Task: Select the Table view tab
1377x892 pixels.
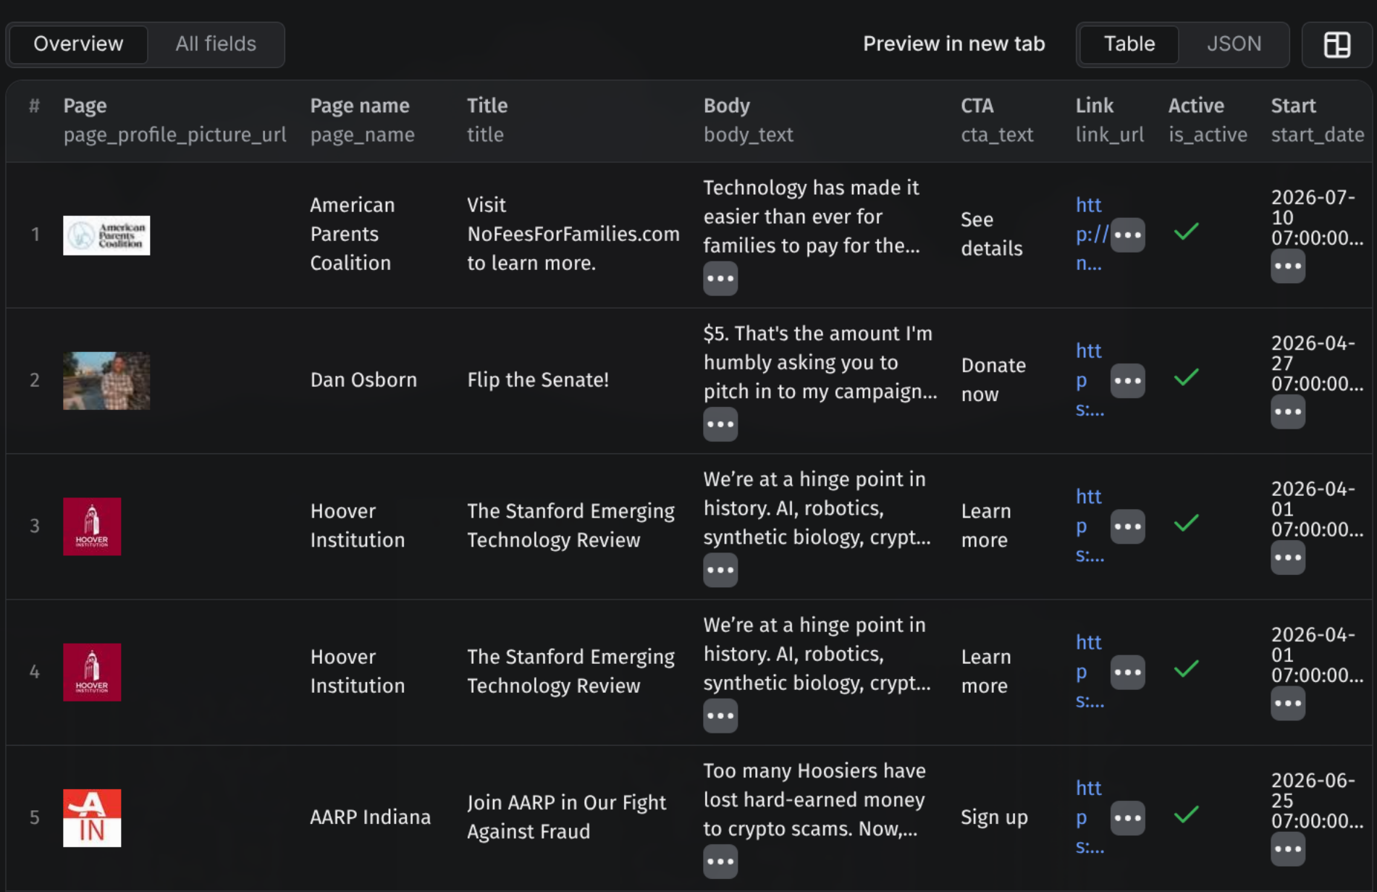Action: pos(1129,44)
